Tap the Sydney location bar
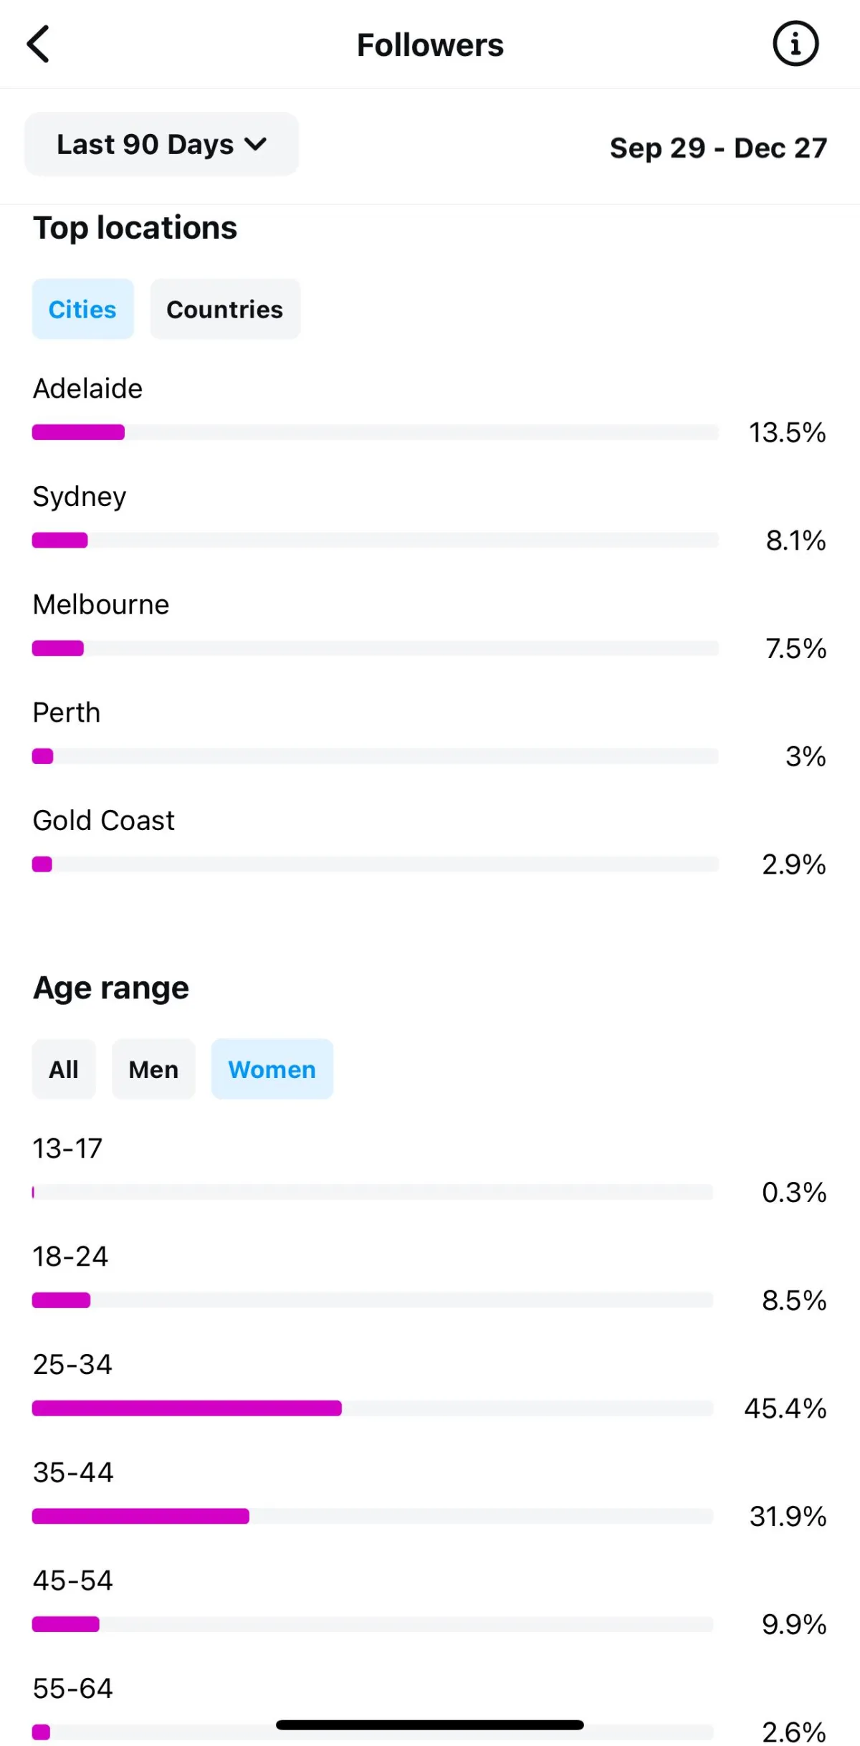The width and height of the screenshot is (860, 1746). point(375,540)
